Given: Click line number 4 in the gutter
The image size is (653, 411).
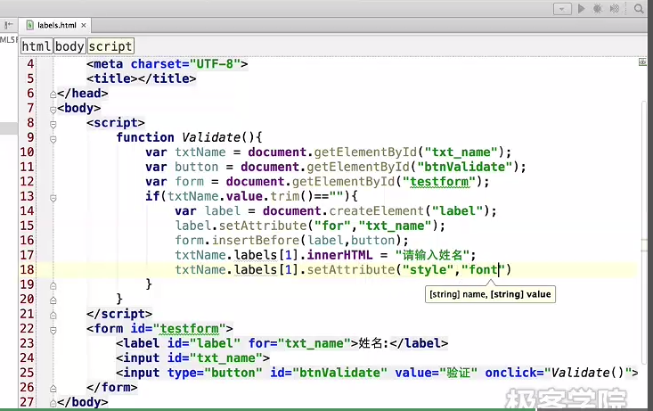Looking at the screenshot, I should tap(30, 64).
